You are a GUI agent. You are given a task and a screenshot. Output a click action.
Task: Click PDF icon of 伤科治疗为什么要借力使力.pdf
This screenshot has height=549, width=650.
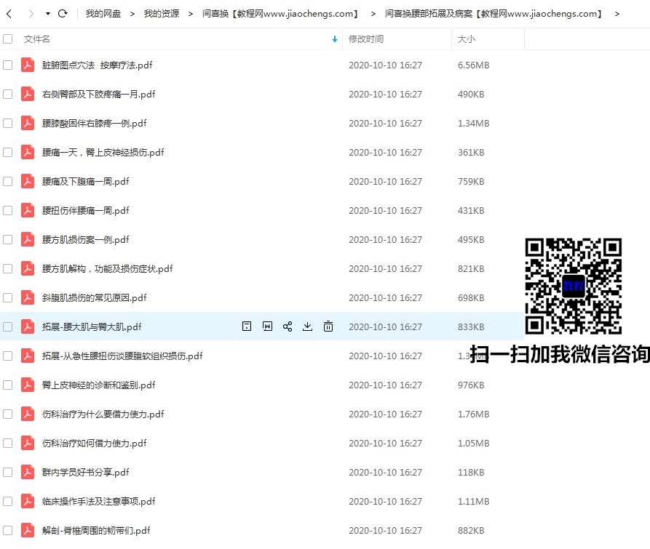28,414
